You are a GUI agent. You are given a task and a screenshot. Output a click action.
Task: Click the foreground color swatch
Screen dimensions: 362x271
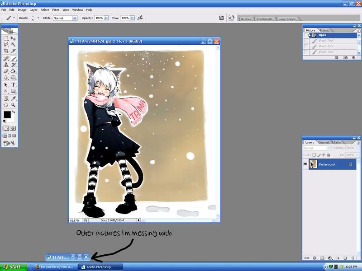[7, 115]
